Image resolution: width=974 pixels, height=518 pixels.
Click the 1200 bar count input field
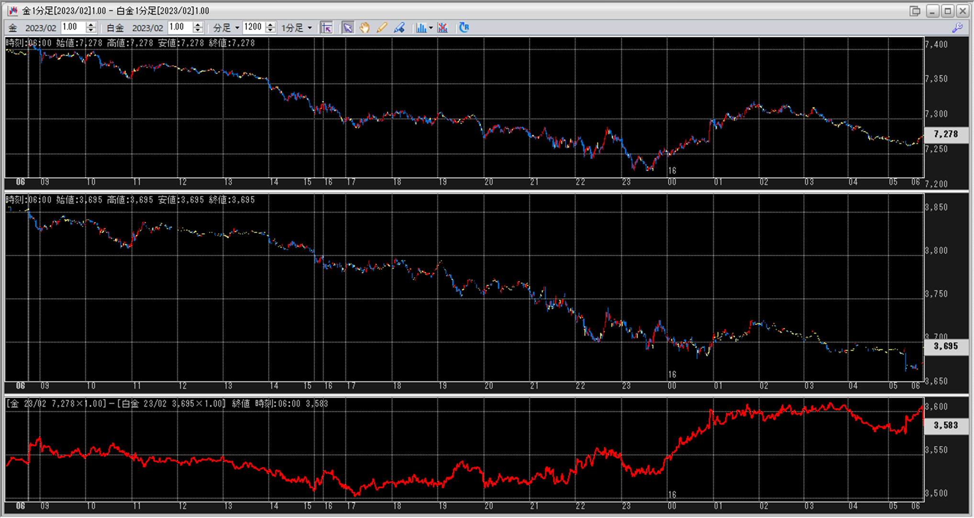pyautogui.click(x=253, y=27)
